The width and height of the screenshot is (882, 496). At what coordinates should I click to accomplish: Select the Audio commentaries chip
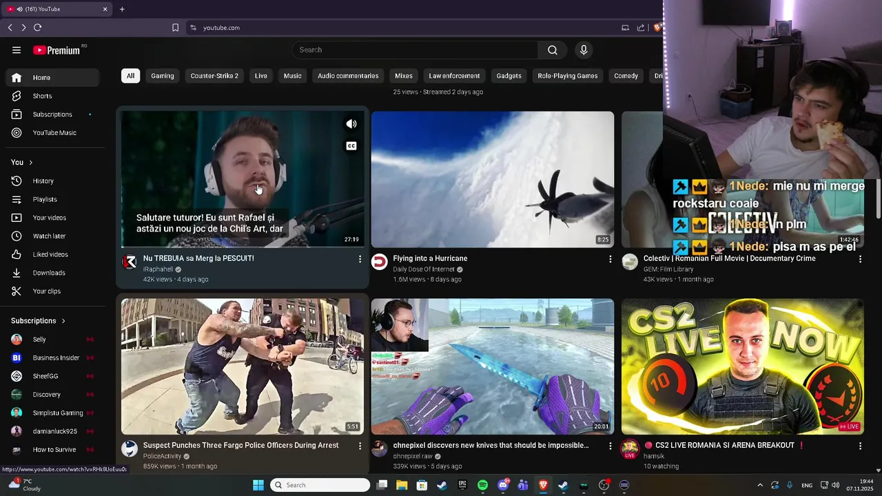(348, 76)
